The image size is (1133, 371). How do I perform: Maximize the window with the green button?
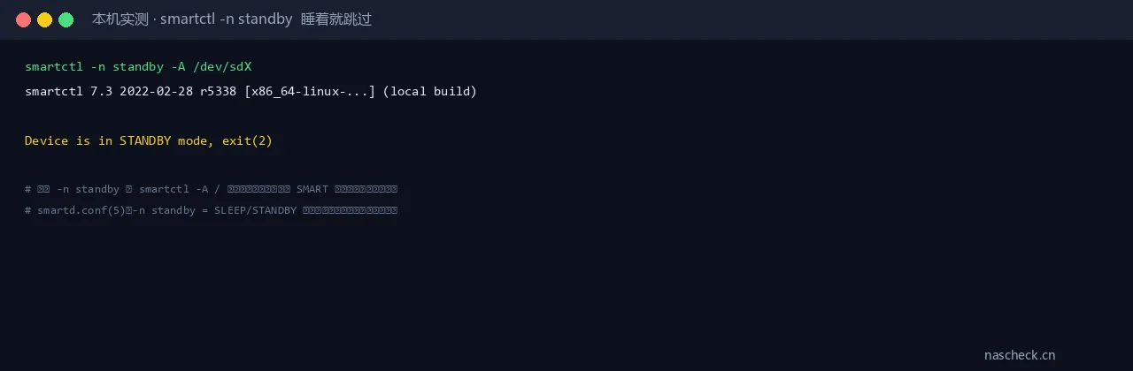(66, 19)
